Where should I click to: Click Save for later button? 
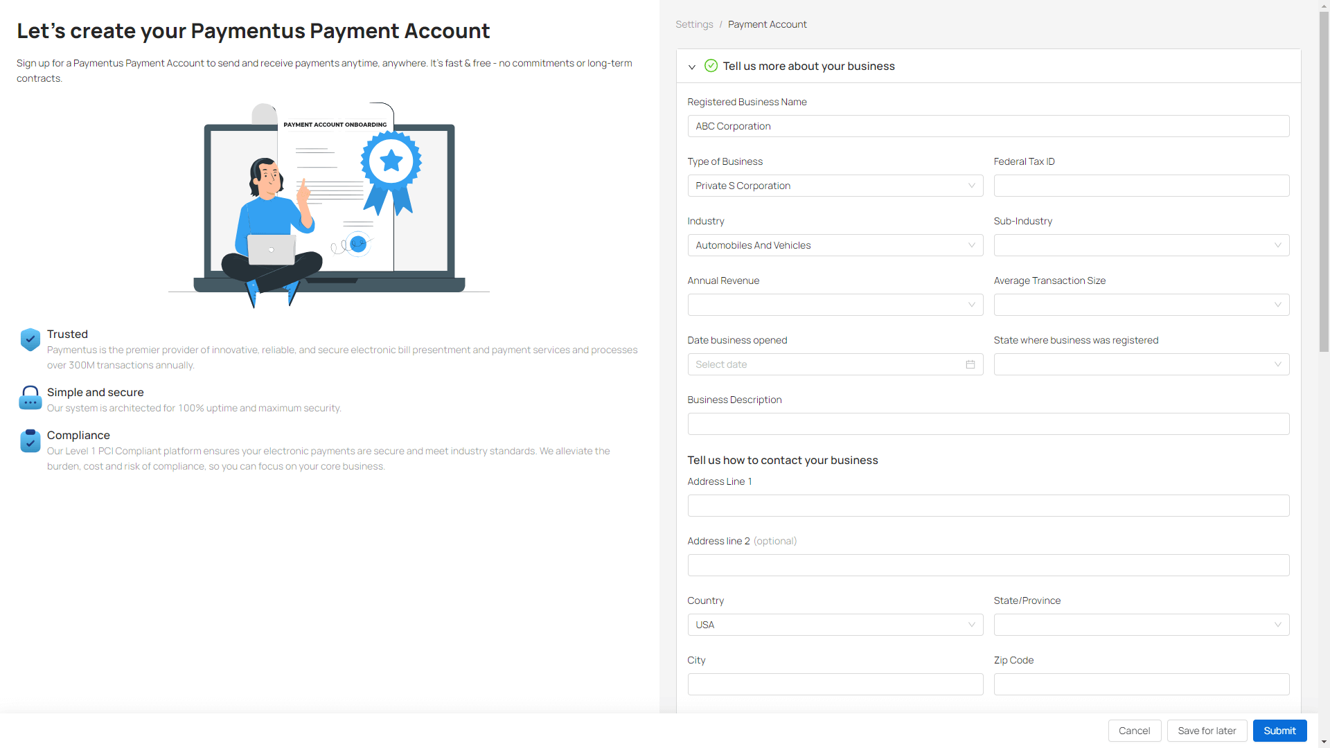[1207, 731]
